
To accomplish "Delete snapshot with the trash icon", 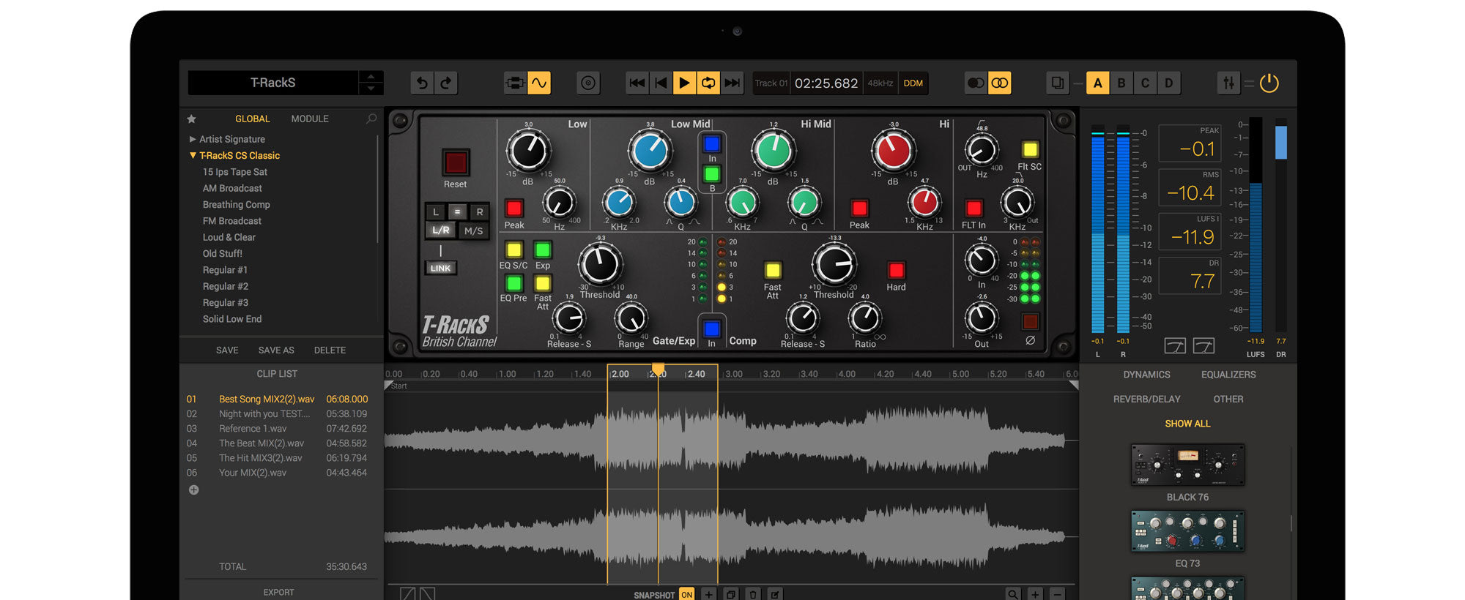I will pyautogui.click(x=753, y=595).
